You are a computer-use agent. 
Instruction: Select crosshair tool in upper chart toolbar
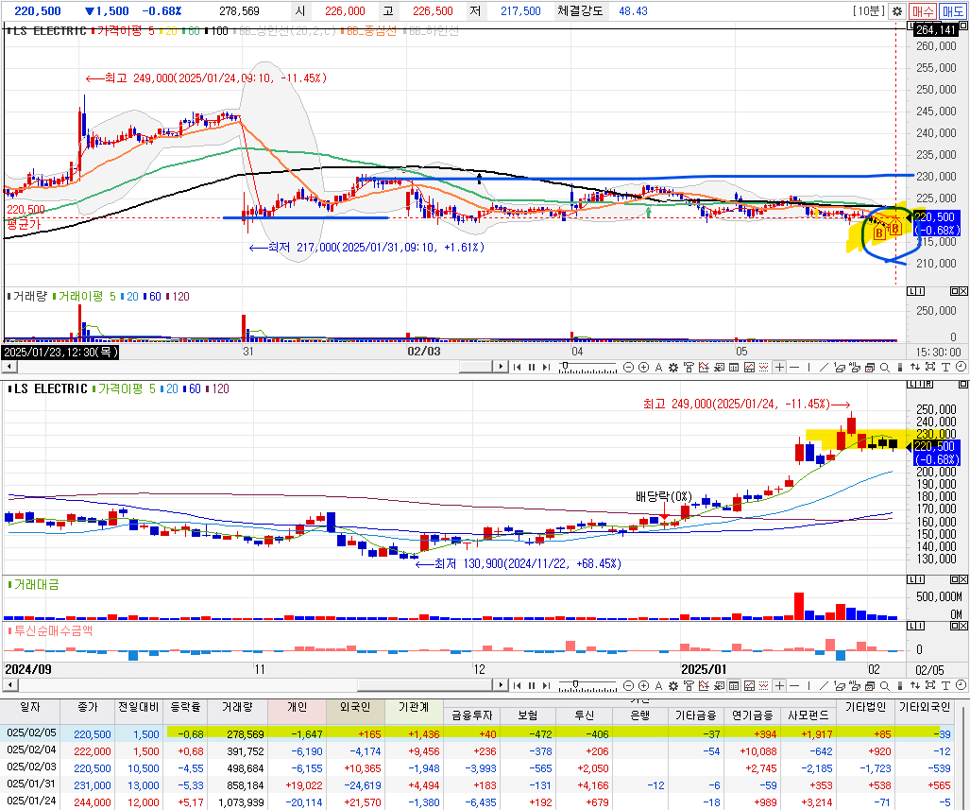pos(779,368)
